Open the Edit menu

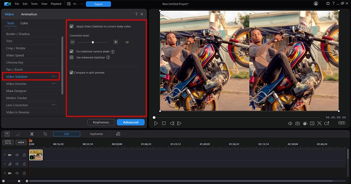point(25,4)
